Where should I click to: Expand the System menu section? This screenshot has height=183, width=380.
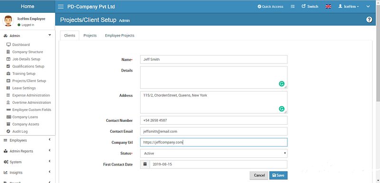[x=28, y=162]
